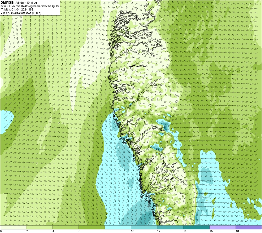This screenshot has width=262, height=233.
Task: Click the "DMI/IGB" title text
Action: pyautogui.click(x=7, y=3)
